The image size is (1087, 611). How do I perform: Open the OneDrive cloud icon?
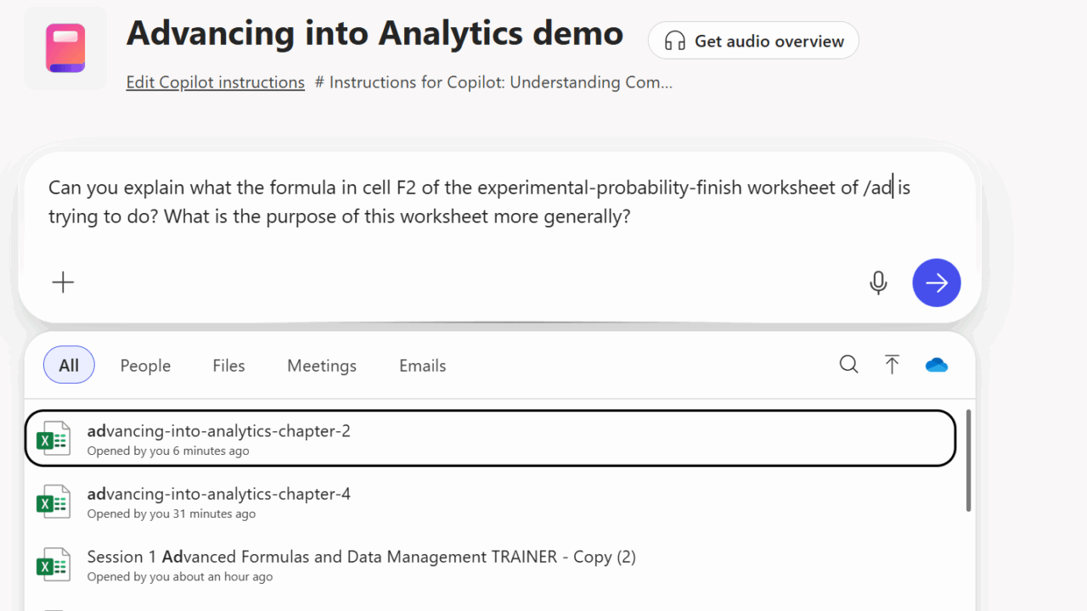pos(936,365)
